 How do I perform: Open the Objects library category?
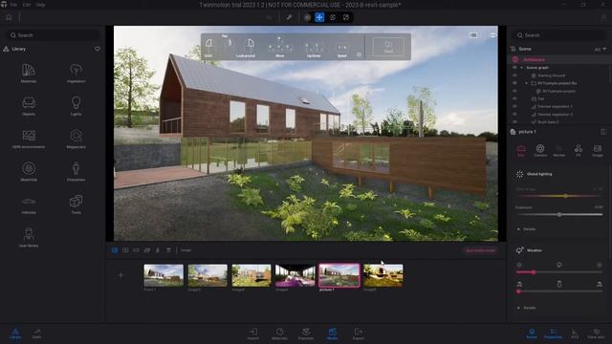[x=29, y=106]
